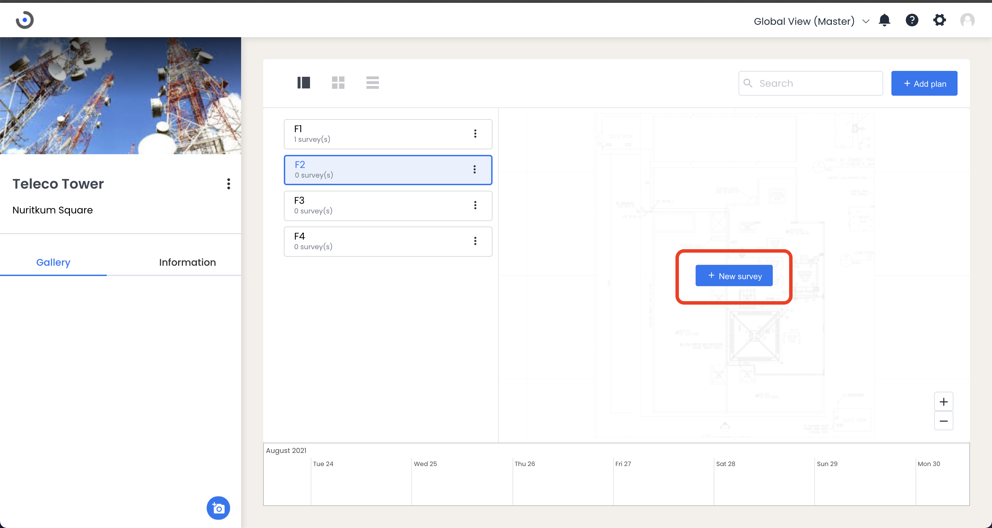Open the F4 plan options menu
992x528 pixels.
[x=475, y=241]
